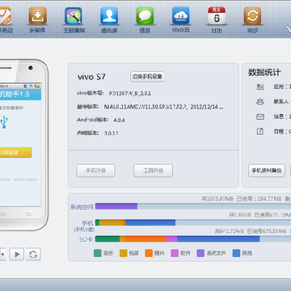Click the 应用 apps icon in data statistics
Image resolution: width=291 pixels, height=291 pixels.
point(260,86)
